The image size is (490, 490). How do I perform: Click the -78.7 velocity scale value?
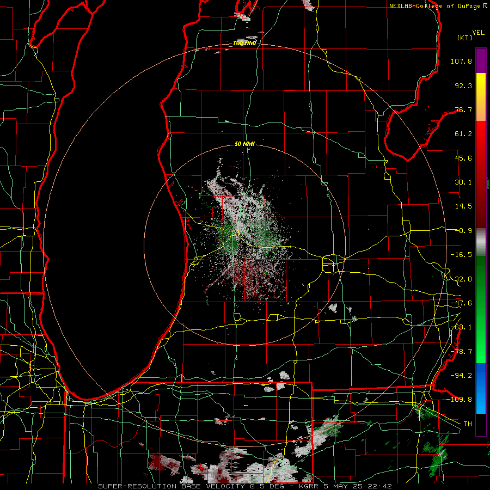tap(461, 352)
